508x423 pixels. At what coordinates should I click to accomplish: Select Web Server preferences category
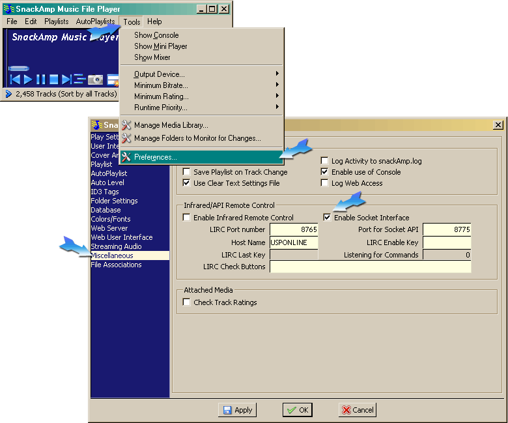[130, 228]
